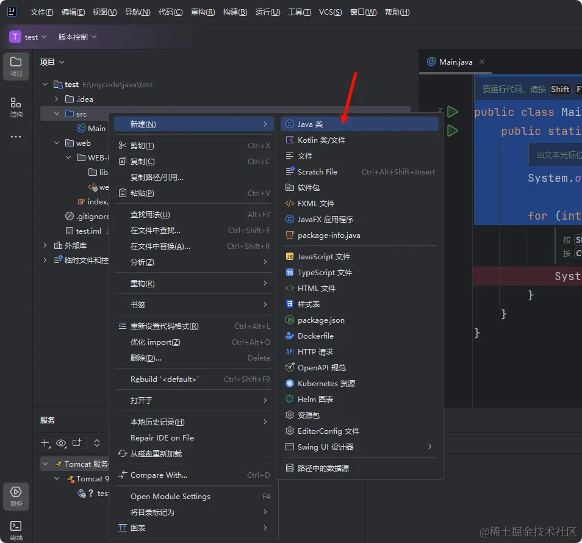The image size is (582, 543).
Task: Click the add service plus icon
Action: [x=45, y=443]
